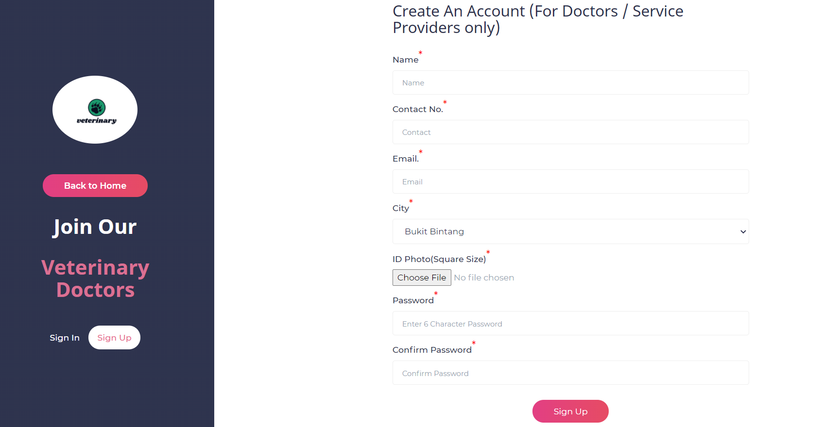Click Choose File to upload an ID photo
This screenshot has height=427, width=839.
pyautogui.click(x=421, y=277)
